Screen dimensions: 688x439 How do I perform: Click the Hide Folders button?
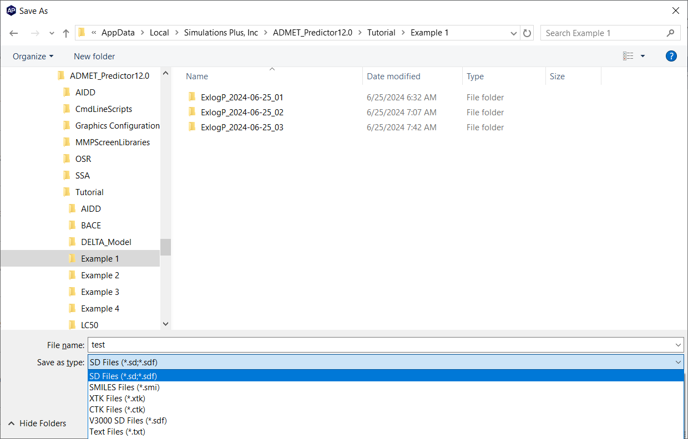point(37,423)
